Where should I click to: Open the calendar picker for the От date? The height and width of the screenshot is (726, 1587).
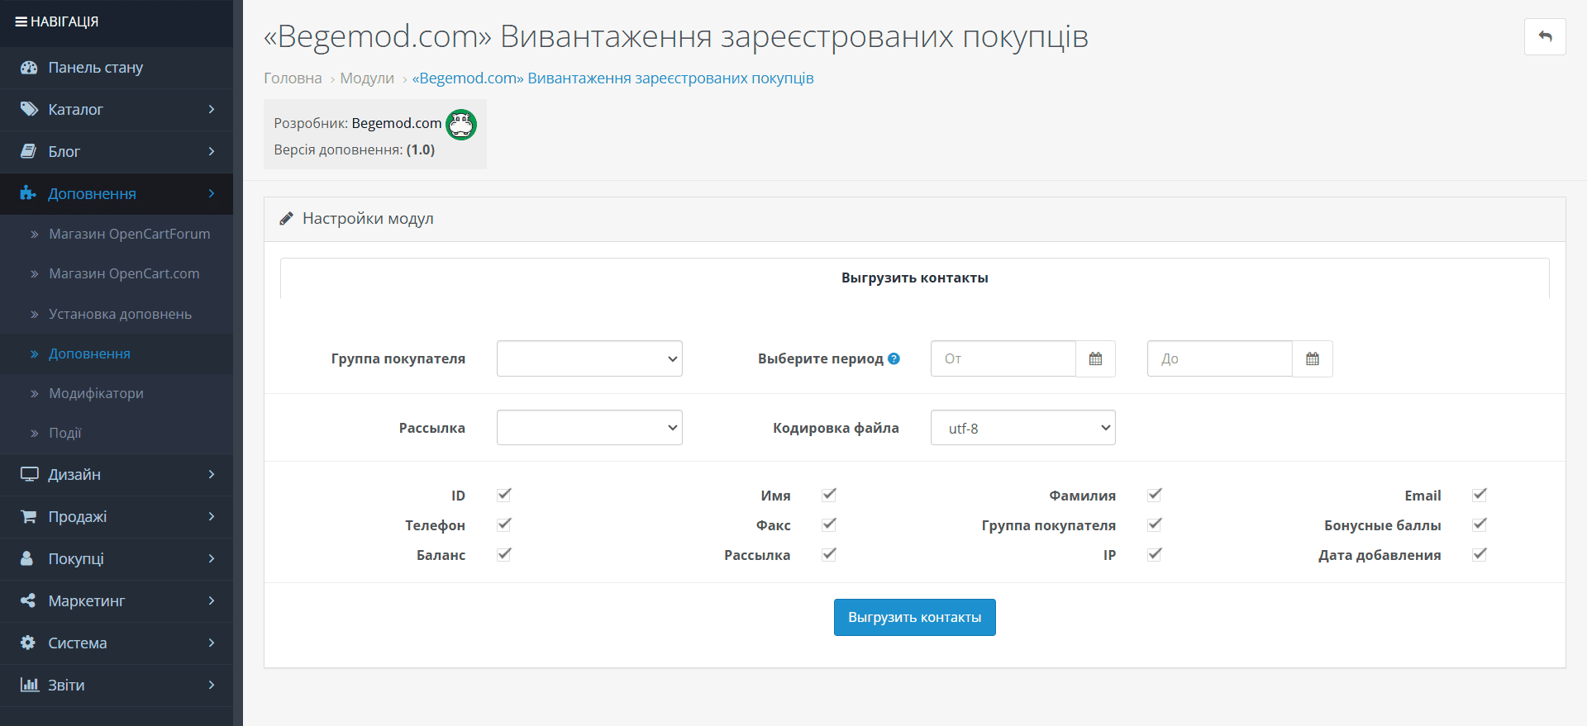coord(1095,358)
